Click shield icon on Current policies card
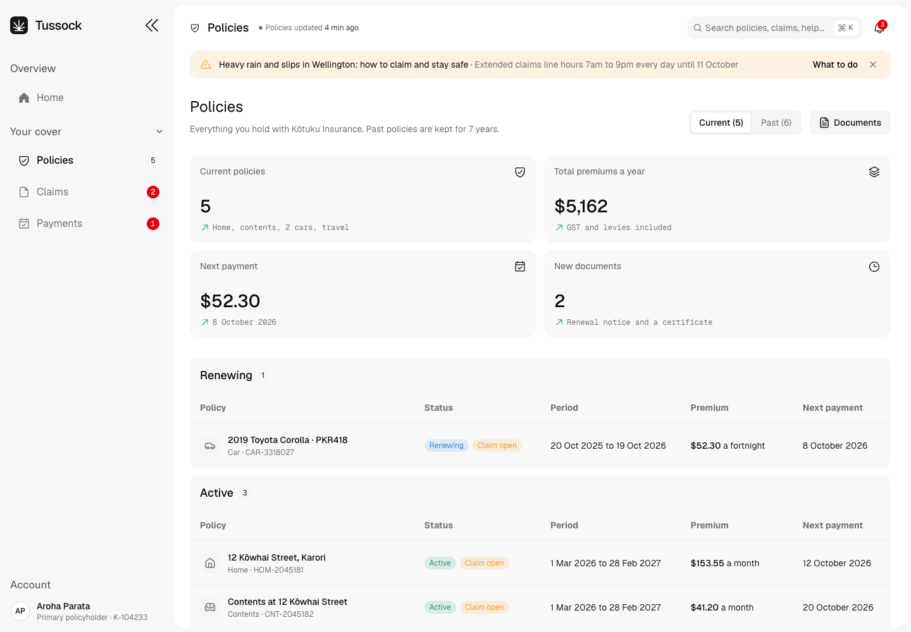Viewport: 911px width, 632px height. click(x=520, y=172)
